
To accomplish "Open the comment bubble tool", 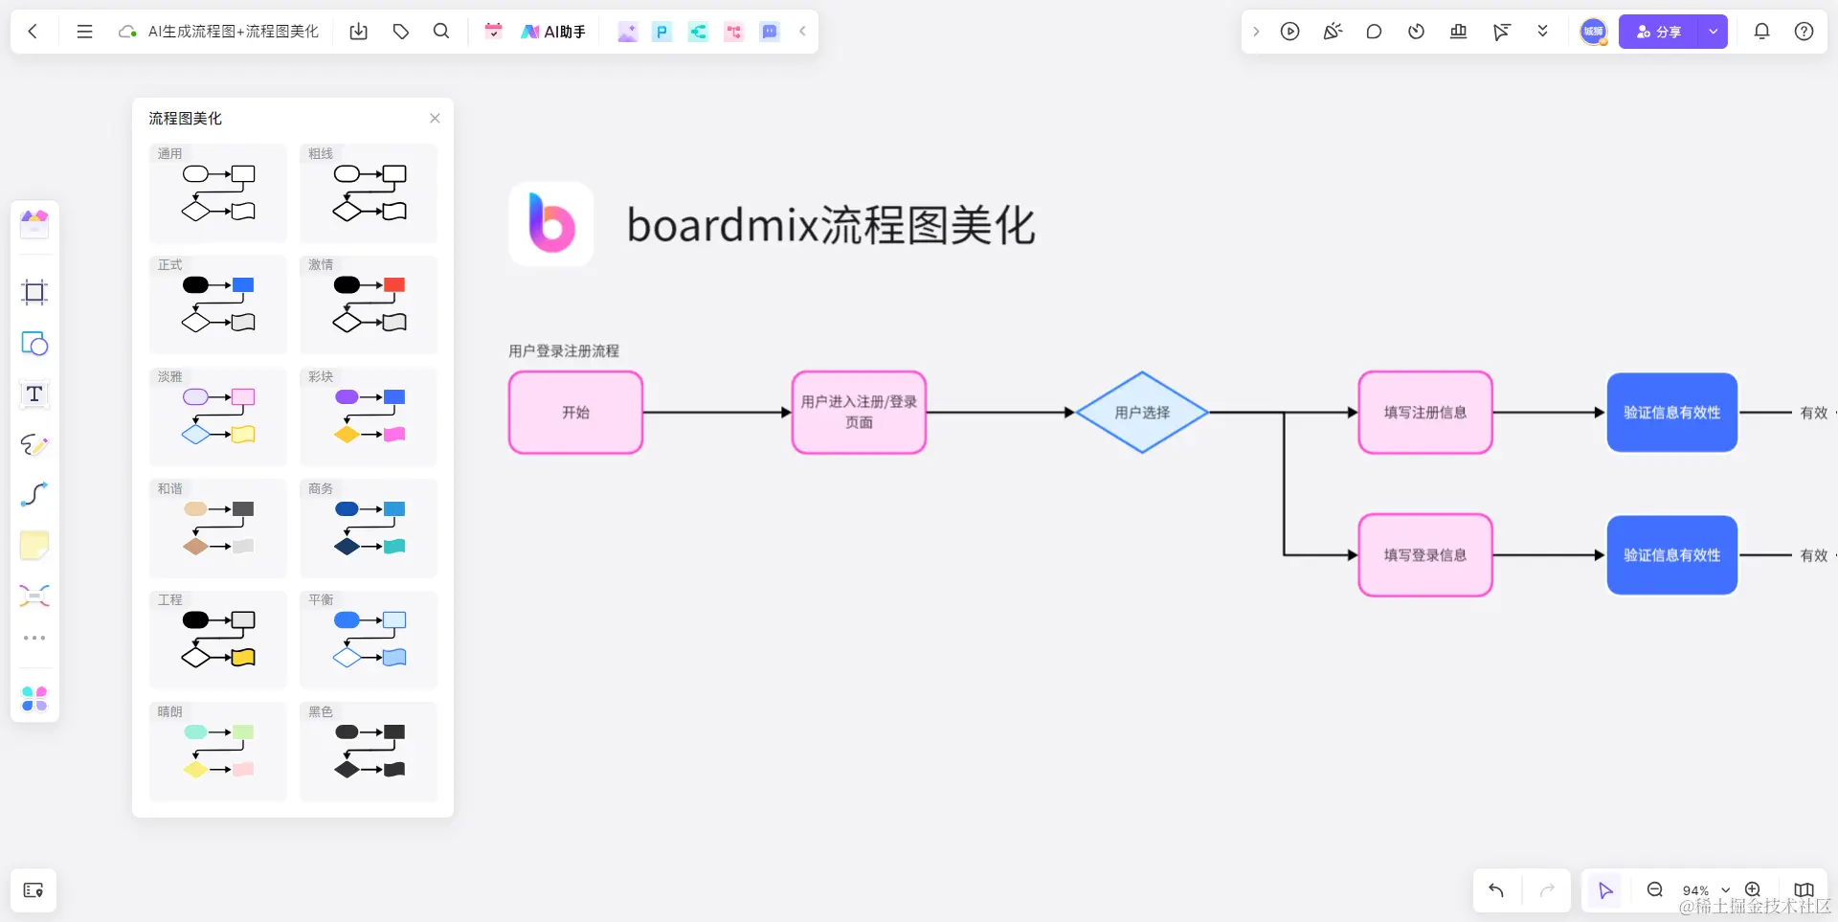I will [x=1374, y=32].
